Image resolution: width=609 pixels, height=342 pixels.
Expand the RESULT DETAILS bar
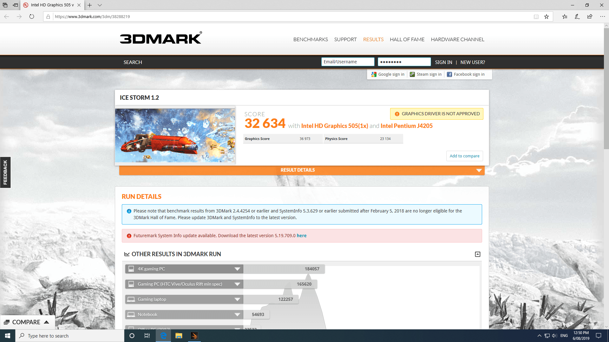[x=302, y=170]
